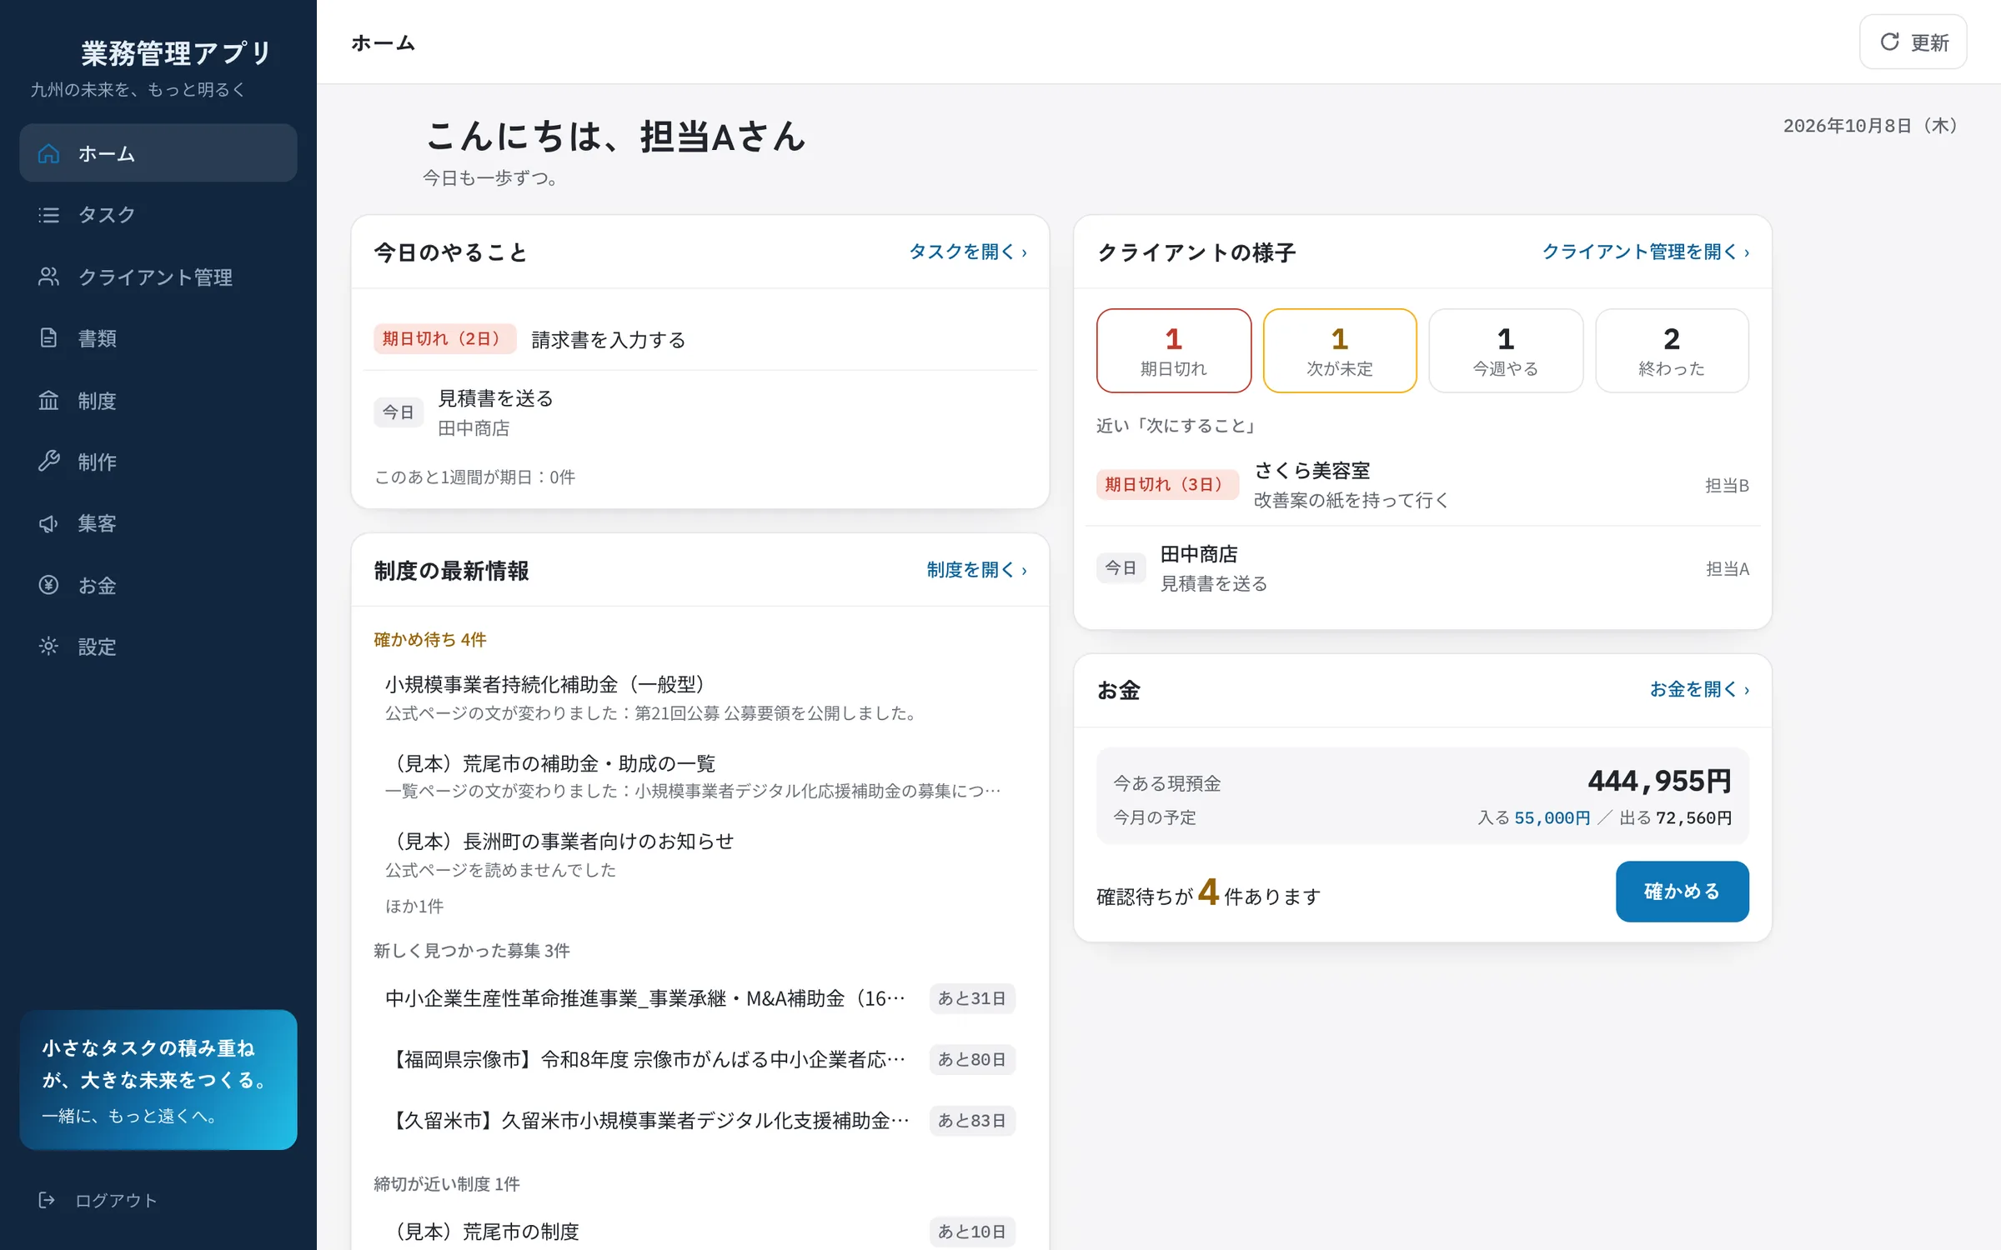Select the 終わった count card
2001x1250 pixels.
tap(1672, 351)
